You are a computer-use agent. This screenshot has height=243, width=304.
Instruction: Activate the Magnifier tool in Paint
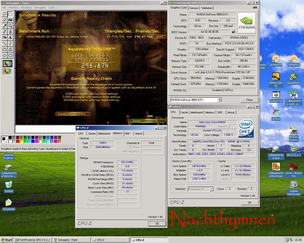click(x=10, y=26)
